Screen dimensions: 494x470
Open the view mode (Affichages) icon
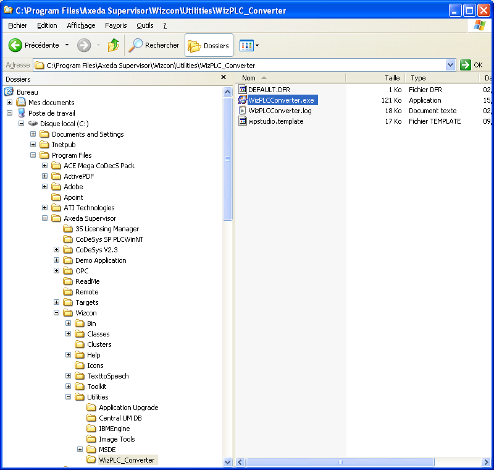click(x=246, y=46)
